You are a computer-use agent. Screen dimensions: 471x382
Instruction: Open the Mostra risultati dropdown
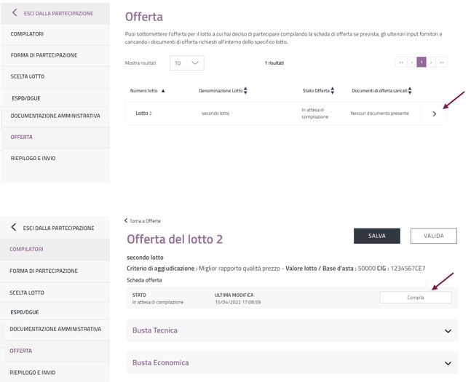tap(186, 63)
